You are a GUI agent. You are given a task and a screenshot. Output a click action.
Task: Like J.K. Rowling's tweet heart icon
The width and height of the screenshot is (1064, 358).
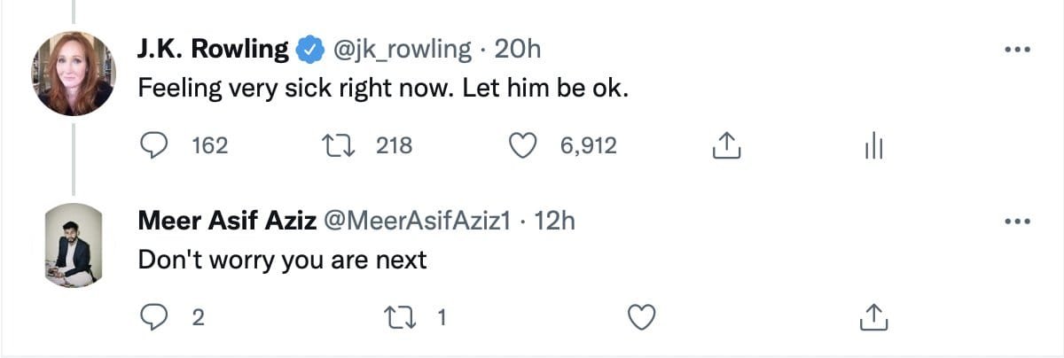click(x=535, y=145)
